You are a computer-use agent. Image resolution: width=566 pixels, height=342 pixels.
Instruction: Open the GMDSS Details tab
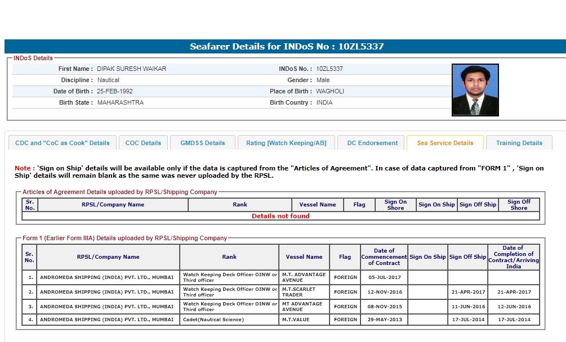[x=202, y=143]
